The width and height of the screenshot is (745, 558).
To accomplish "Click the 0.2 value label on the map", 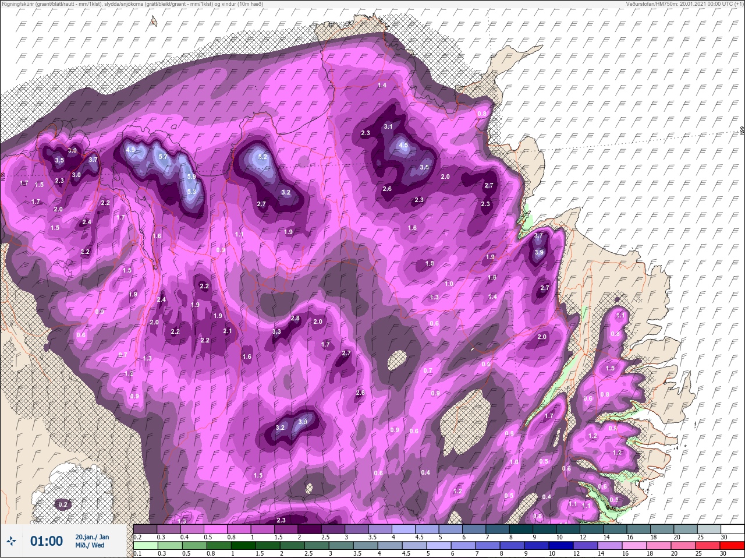I will coord(63,504).
